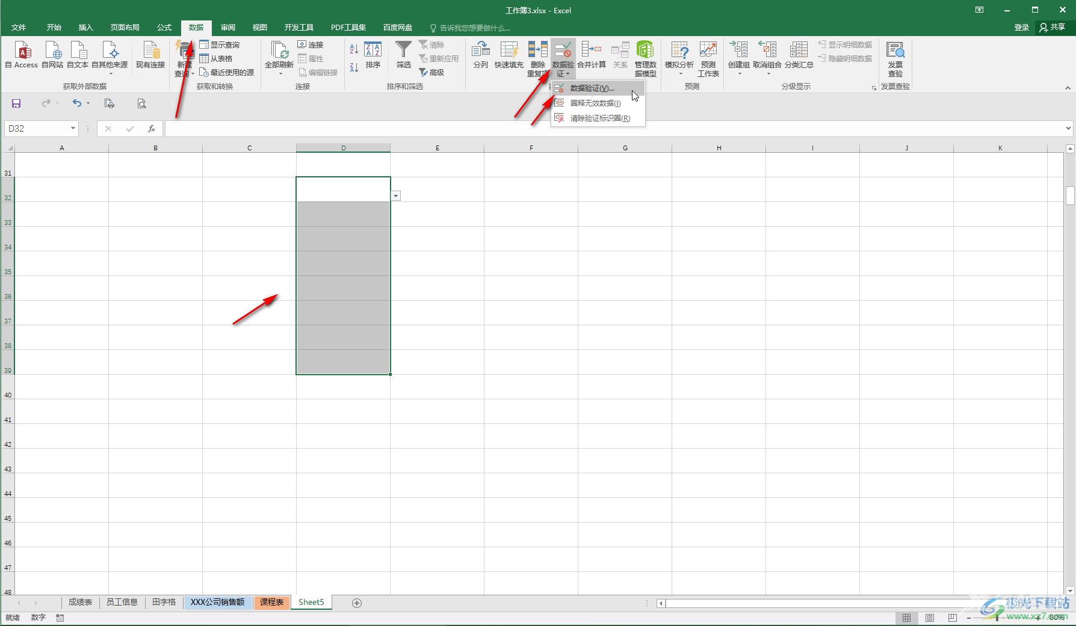The image size is (1076, 626).
Task: Open the File (文件) tab
Action: 19,28
